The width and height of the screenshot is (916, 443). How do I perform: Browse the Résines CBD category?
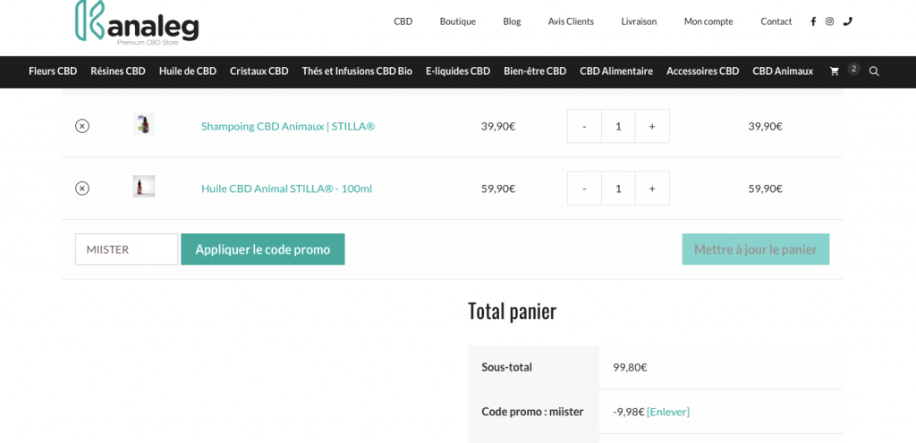pyautogui.click(x=118, y=71)
